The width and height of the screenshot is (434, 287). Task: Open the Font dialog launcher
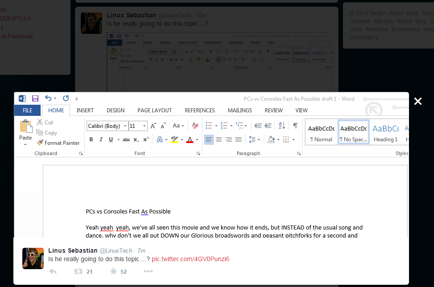click(x=198, y=154)
